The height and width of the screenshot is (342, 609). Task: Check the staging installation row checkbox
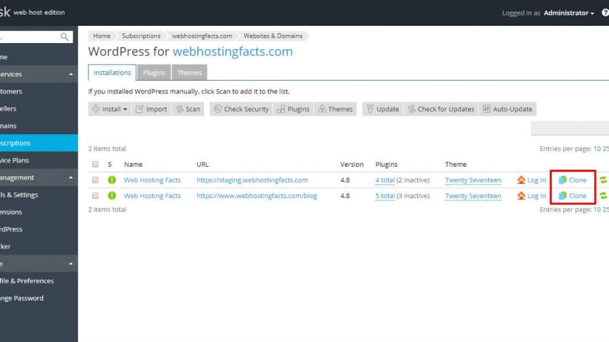[x=95, y=180]
